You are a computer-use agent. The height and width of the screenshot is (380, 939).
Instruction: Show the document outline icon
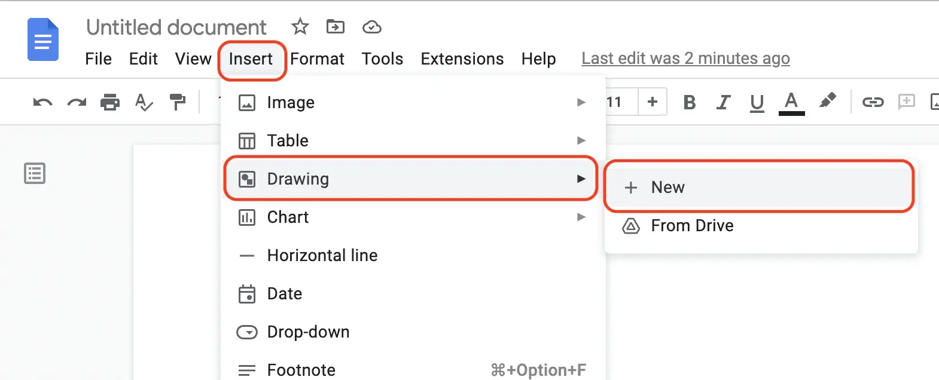[34, 173]
